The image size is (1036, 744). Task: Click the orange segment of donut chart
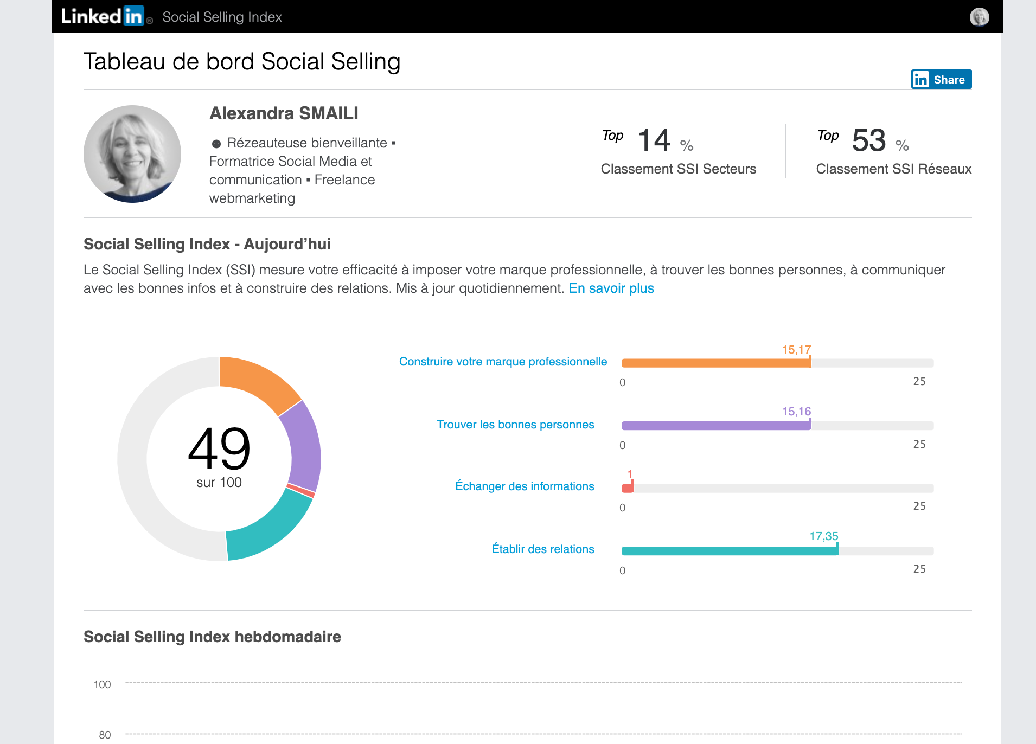click(x=258, y=383)
